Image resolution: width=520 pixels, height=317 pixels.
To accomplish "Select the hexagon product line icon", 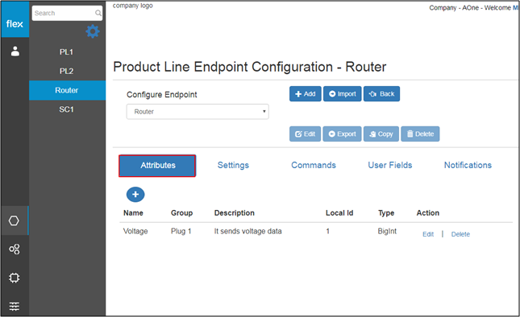I will [14, 220].
